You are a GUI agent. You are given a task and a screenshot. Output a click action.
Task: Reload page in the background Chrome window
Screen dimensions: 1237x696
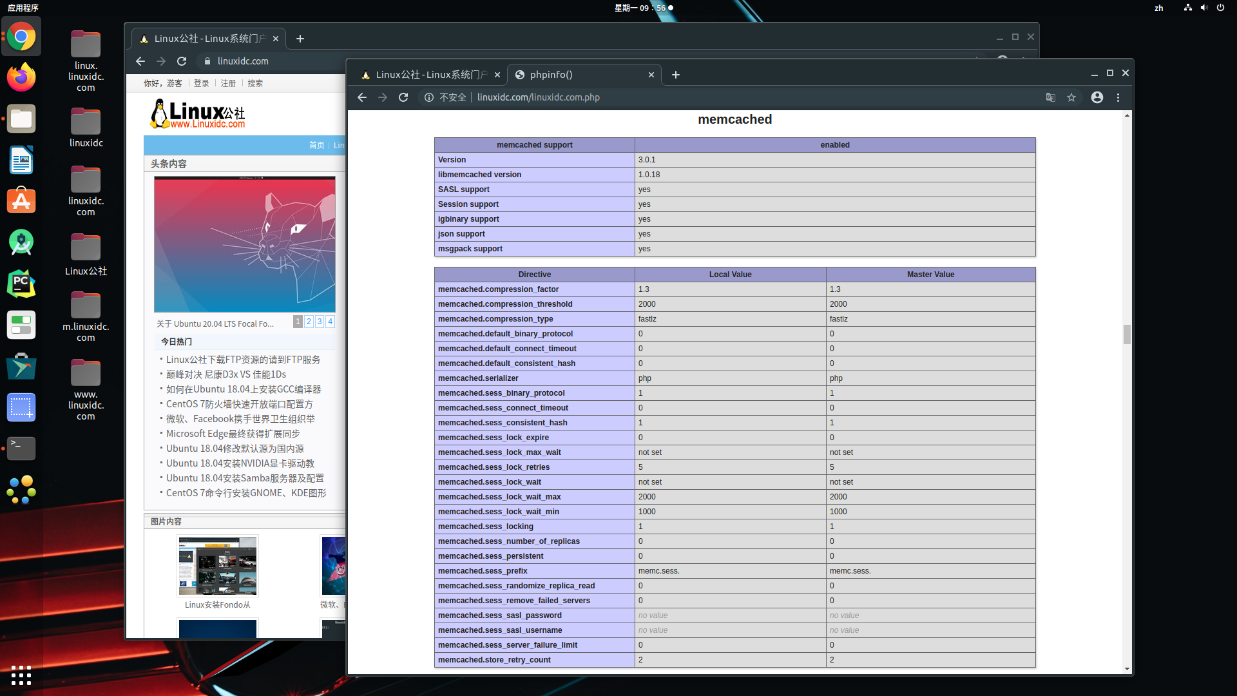point(182,61)
